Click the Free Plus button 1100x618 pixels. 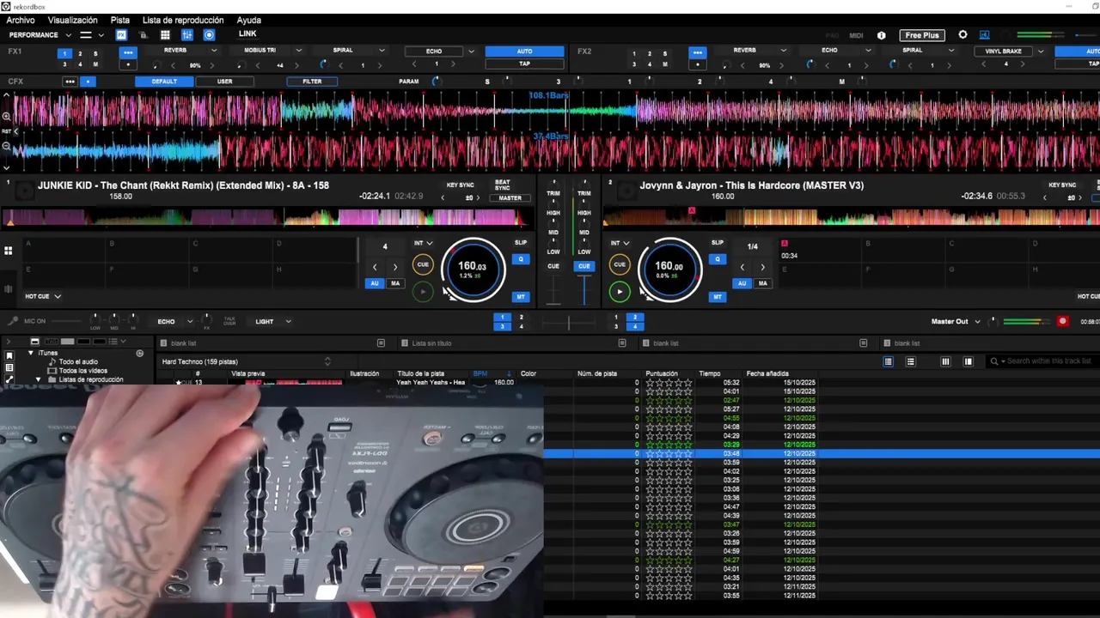(x=921, y=35)
